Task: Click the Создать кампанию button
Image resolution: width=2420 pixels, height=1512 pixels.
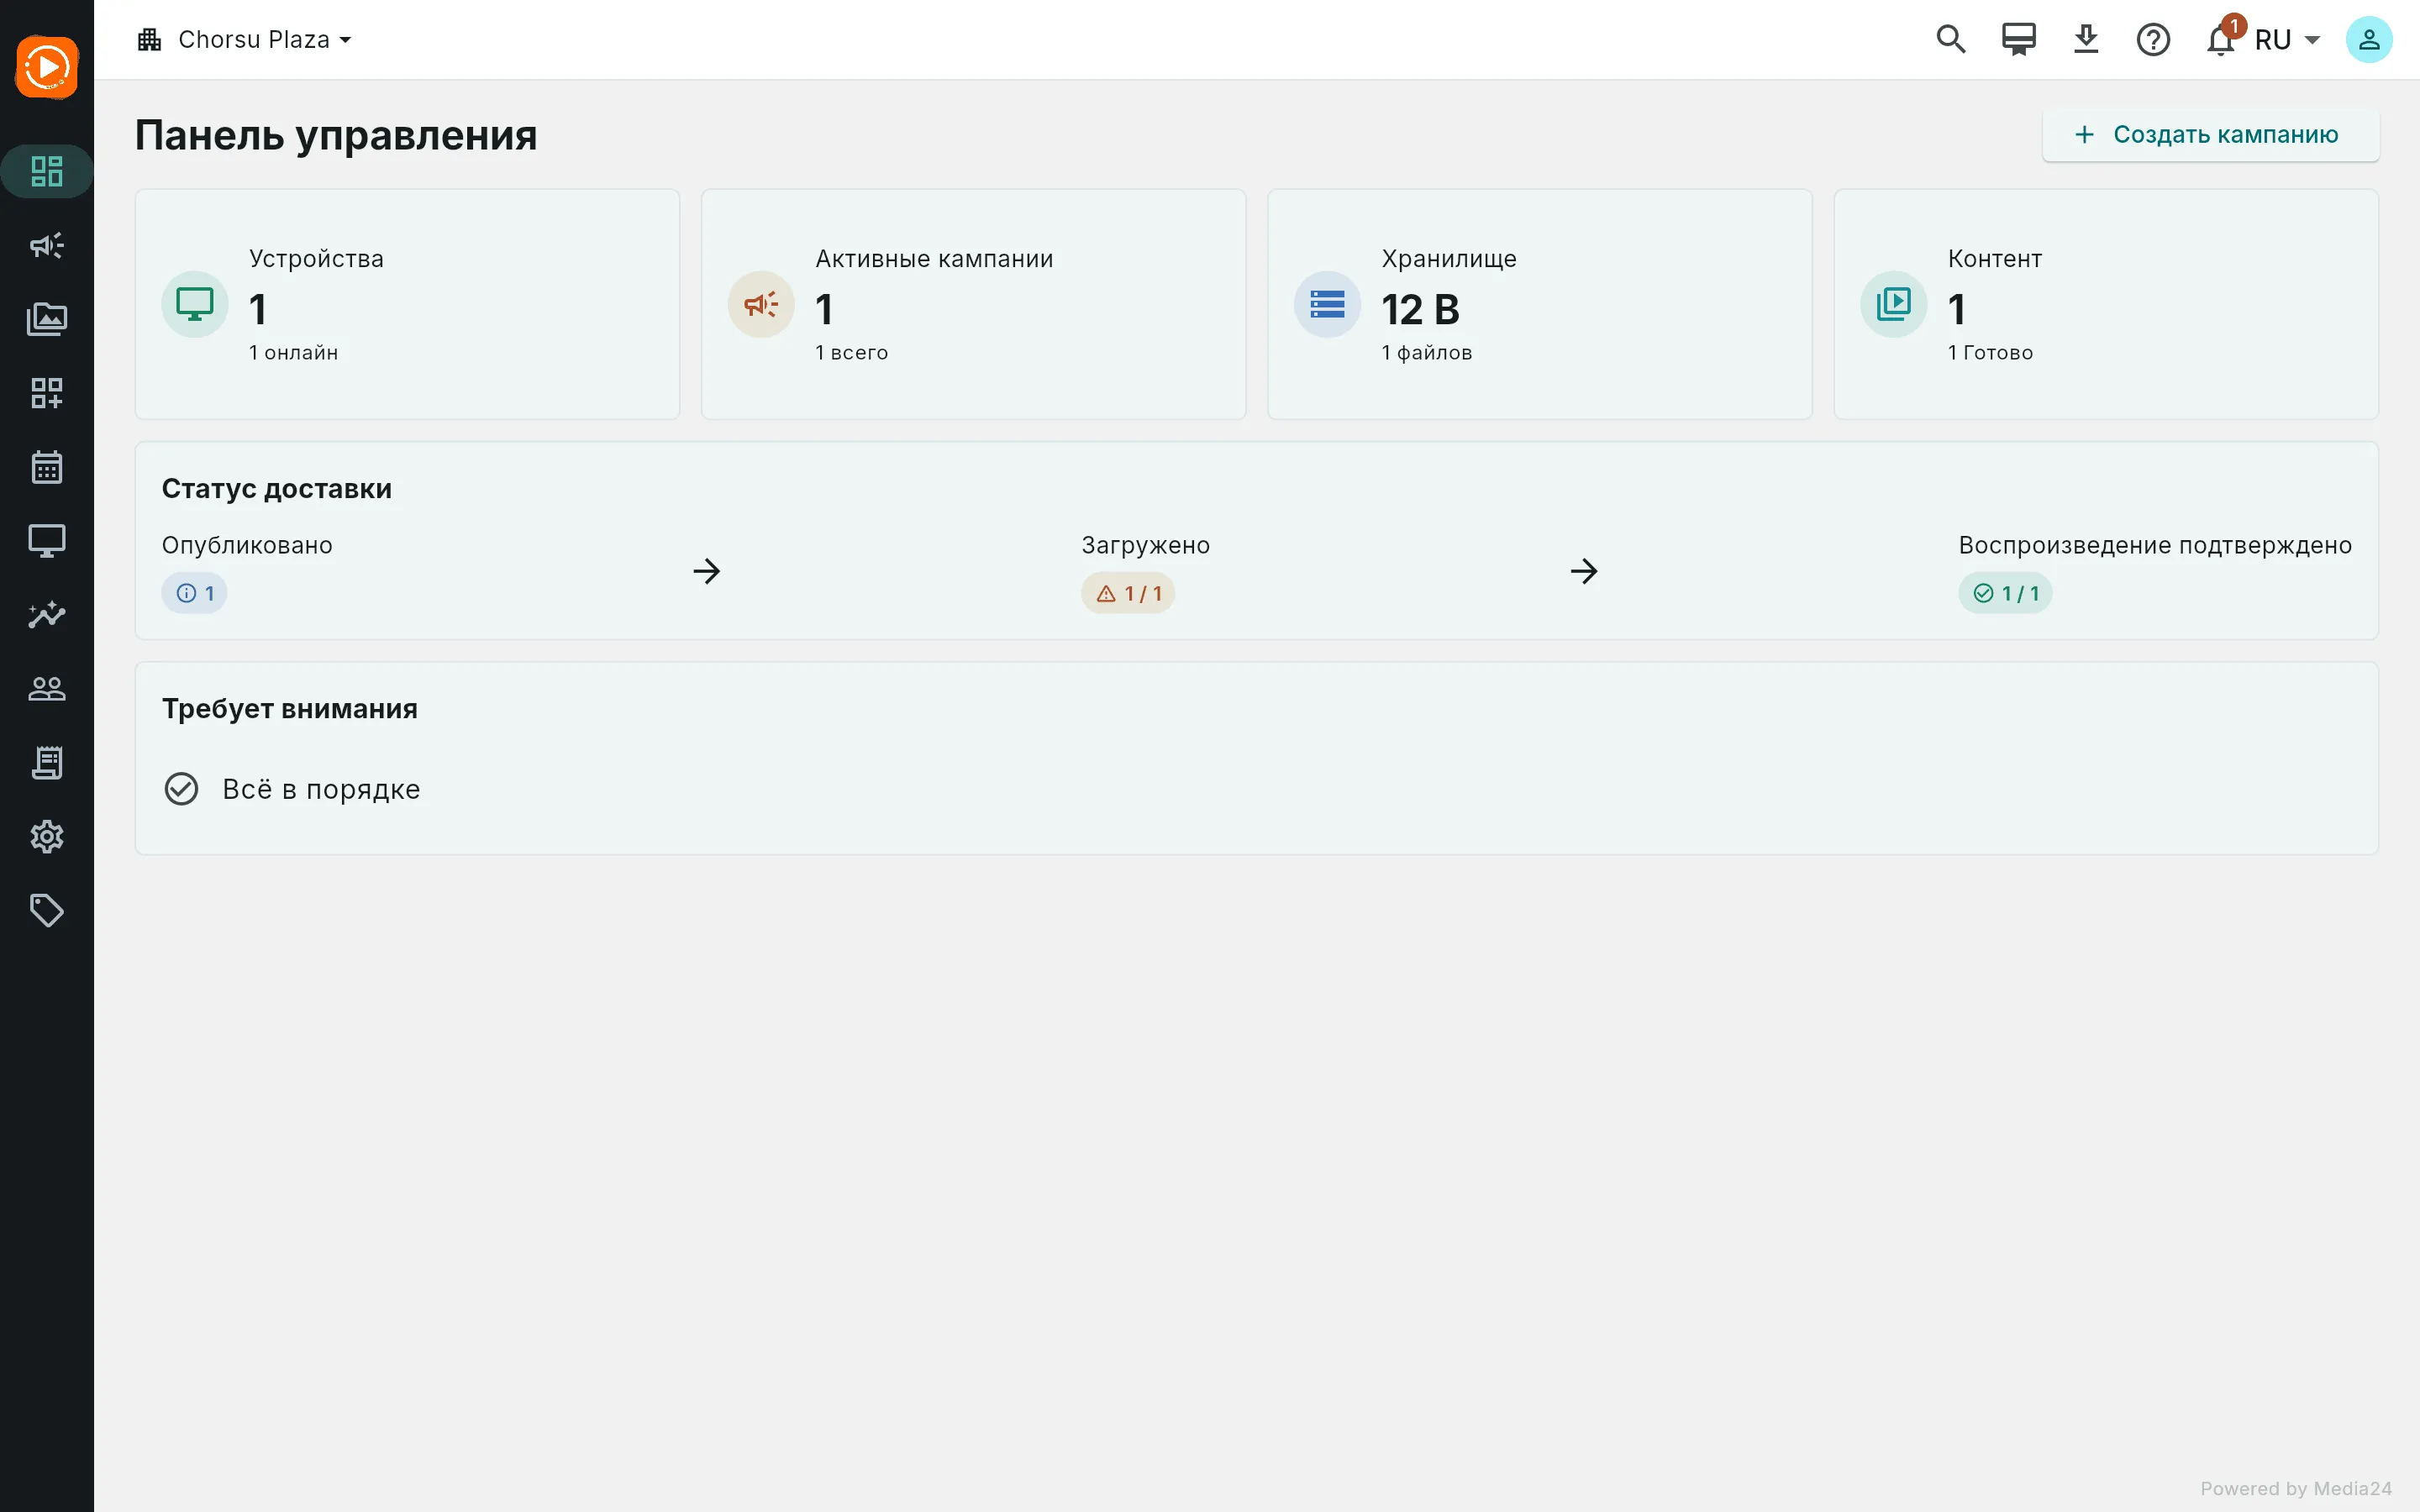Action: click(x=2210, y=135)
